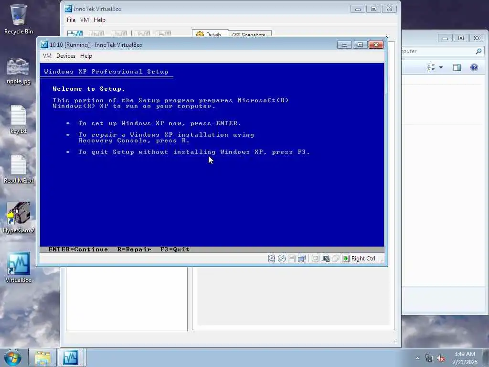The image size is (489, 367).
Task: Close the running VM window
Action: pos(376,44)
